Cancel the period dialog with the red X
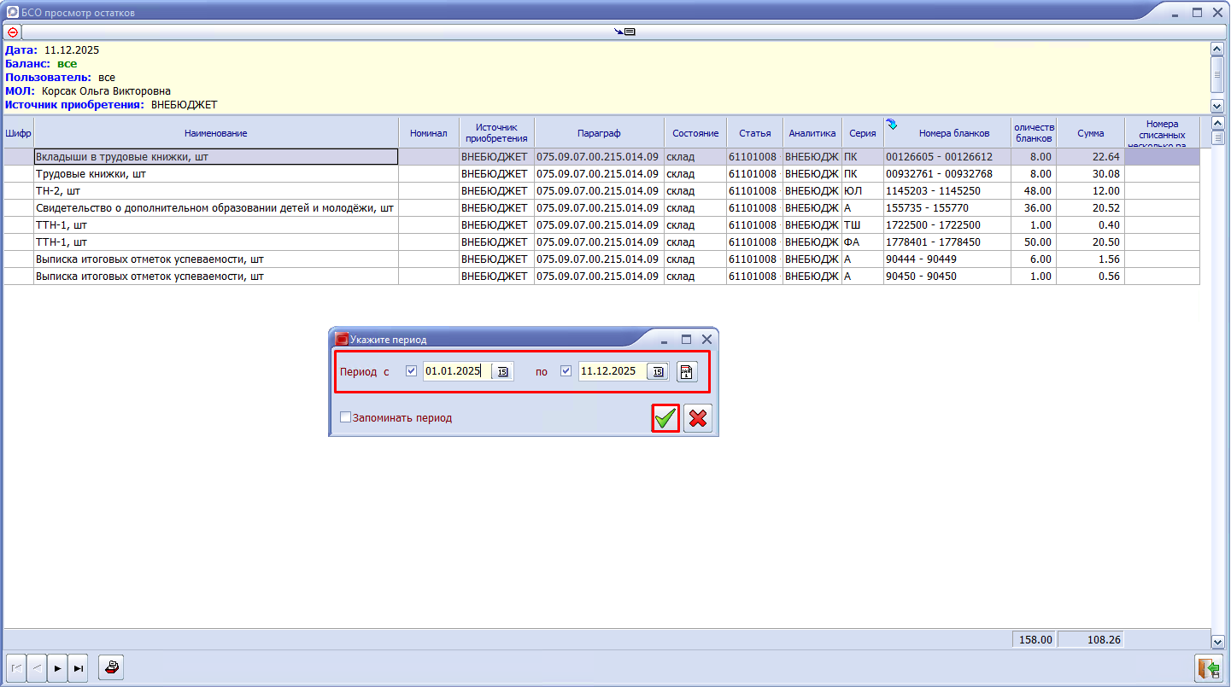 point(698,418)
